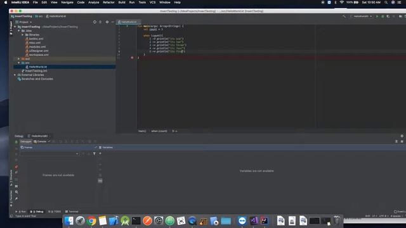
Task: Open Project panel settings gear
Action: tap(107, 22)
